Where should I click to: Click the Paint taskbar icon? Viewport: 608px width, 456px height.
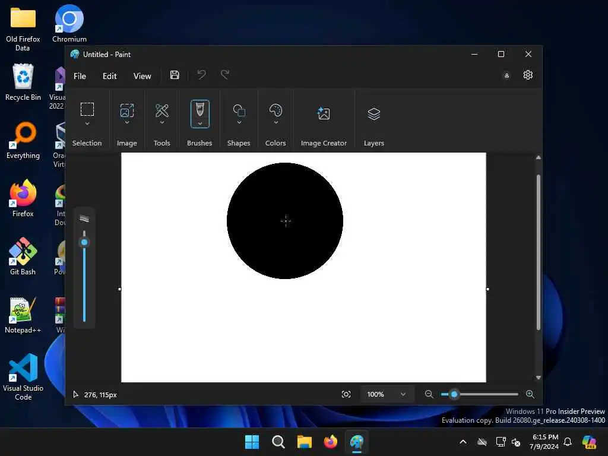tap(357, 442)
